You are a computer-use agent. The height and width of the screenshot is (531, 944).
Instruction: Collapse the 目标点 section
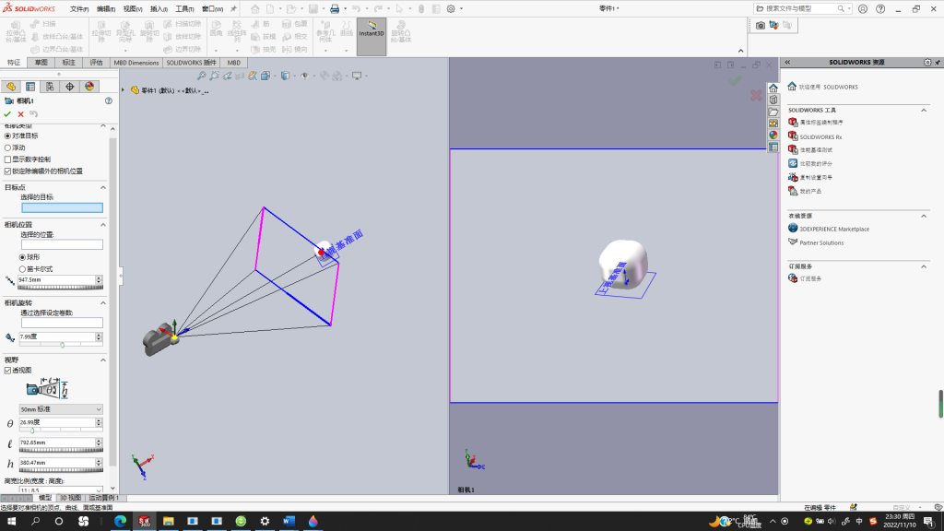[103, 187]
